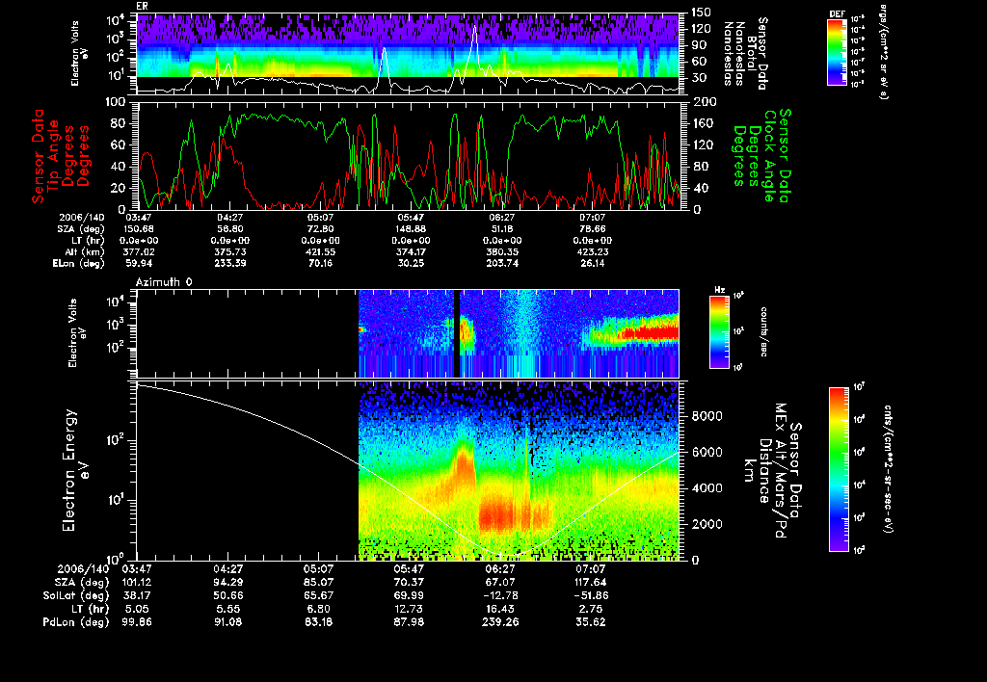Select the 'ER' panel title
The image size is (987, 682).
coord(142,7)
